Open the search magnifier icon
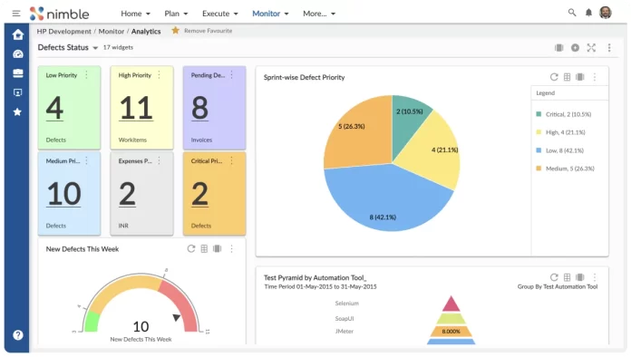631x357 pixels. coord(572,13)
